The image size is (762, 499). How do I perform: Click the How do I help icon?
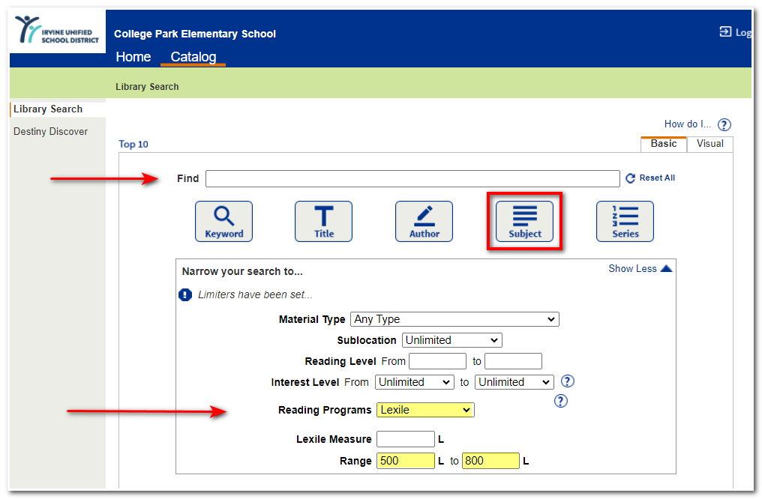(x=724, y=124)
